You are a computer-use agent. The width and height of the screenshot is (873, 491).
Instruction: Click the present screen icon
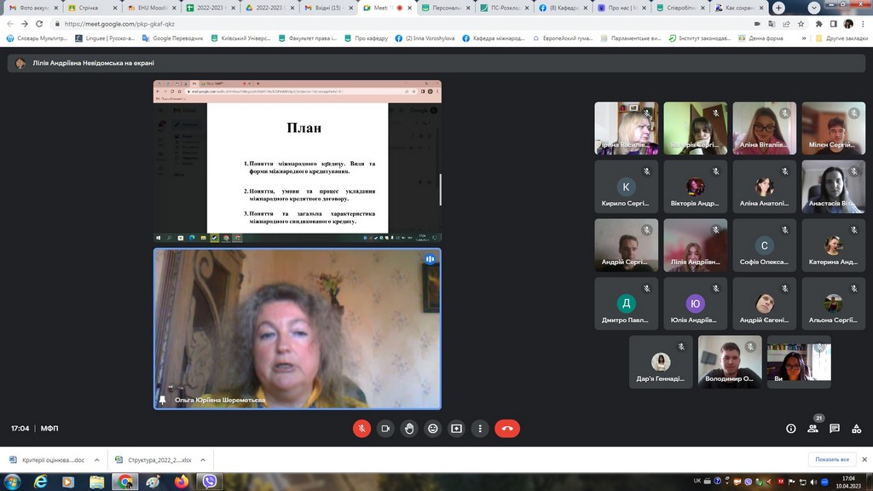tap(457, 428)
